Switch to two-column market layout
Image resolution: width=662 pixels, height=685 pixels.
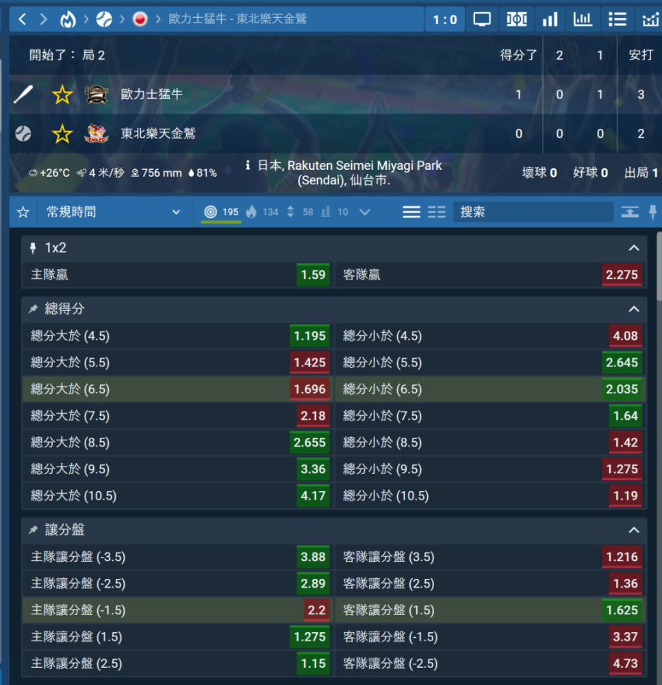(437, 212)
